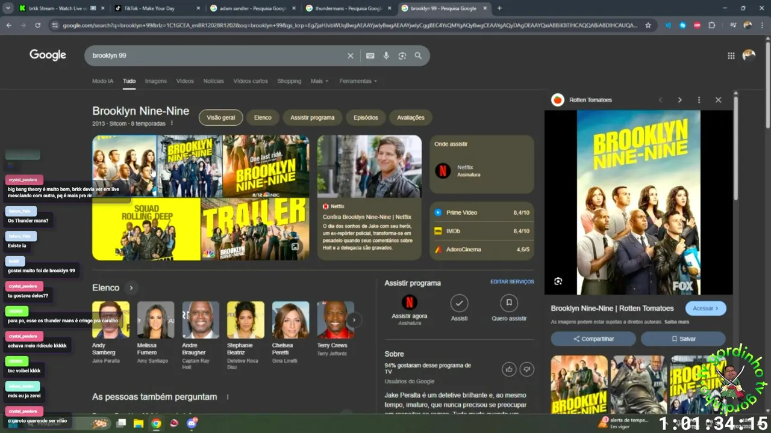This screenshot has width=771, height=433.
Task: Select the Visão geral chip
Action: click(x=221, y=118)
